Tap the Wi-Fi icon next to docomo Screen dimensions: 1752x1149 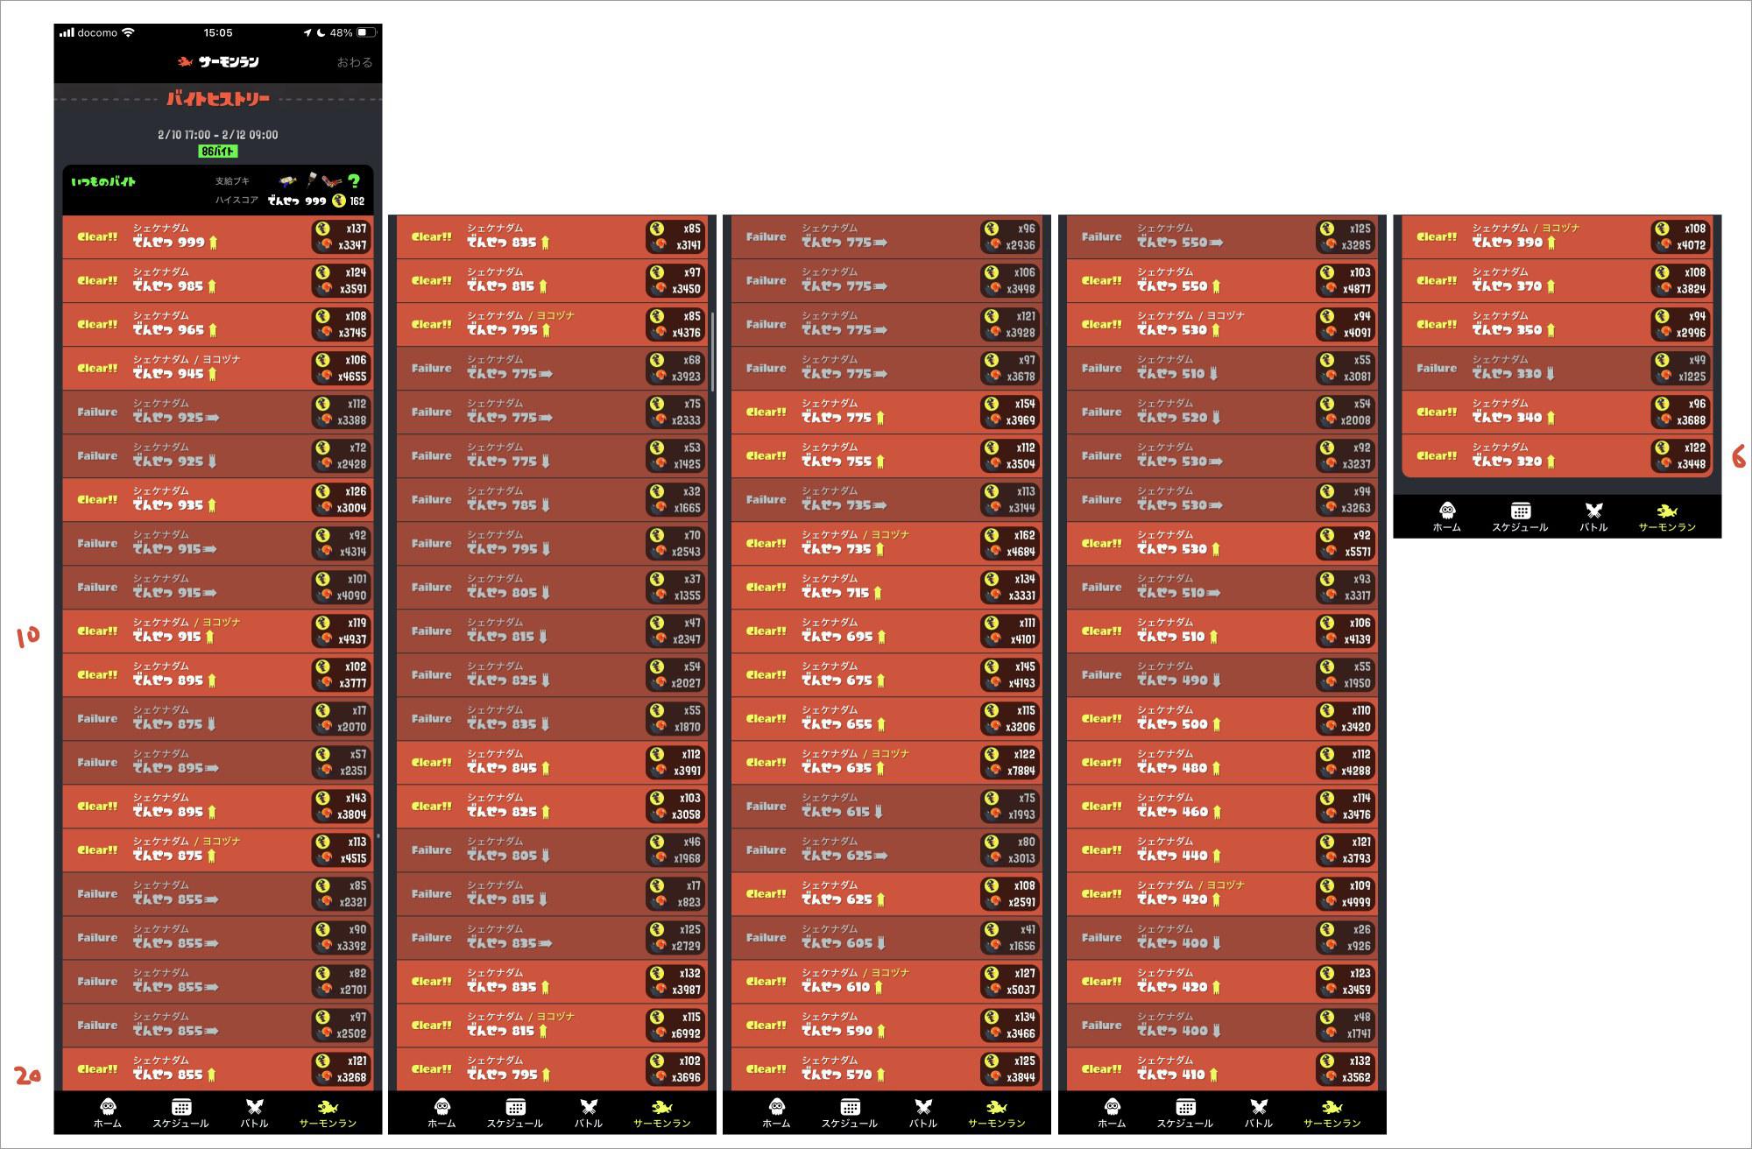129,32
